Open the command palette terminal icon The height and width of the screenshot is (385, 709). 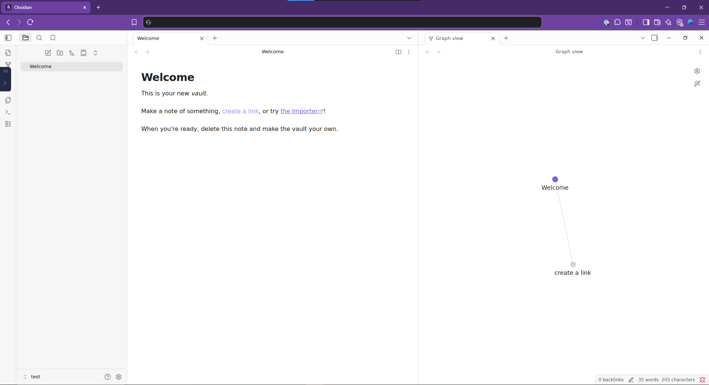pyautogui.click(x=8, y=112)
